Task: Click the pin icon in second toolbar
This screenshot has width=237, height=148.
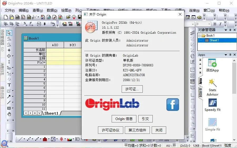Action: [x=45, y=24]
